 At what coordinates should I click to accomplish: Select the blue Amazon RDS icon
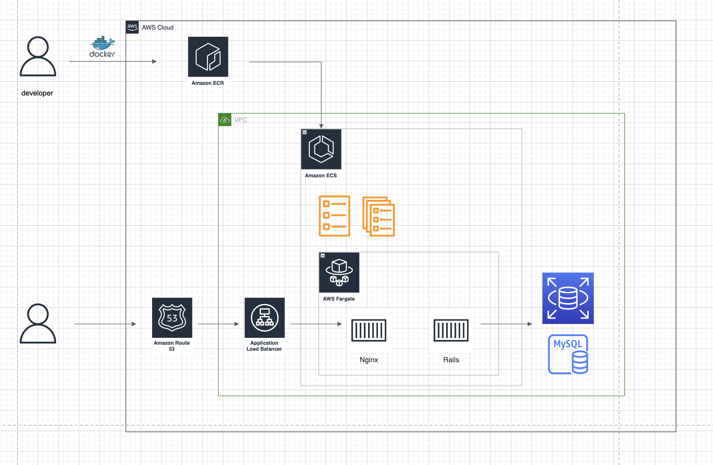tap(568, 298)
